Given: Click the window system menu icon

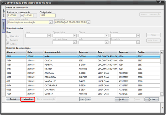Looking at the screenshot, I should pyautogui.click(x=3, y=3).
